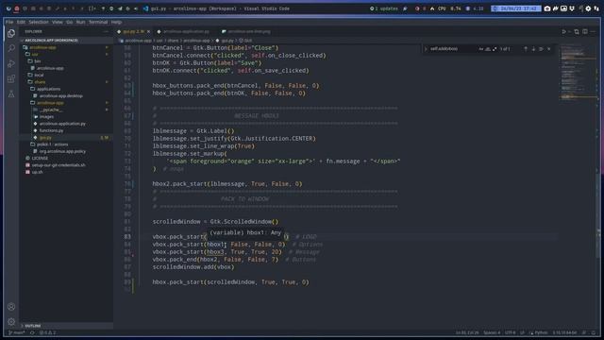Open the Go menu
Image resolution: width=604 pixels, height=340 pixels.
point(69,22)
